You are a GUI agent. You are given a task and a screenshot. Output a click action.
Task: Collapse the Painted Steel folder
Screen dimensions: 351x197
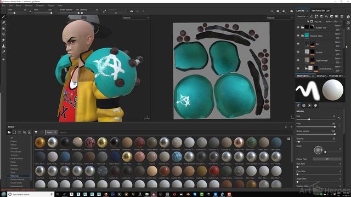coord(302,36)
